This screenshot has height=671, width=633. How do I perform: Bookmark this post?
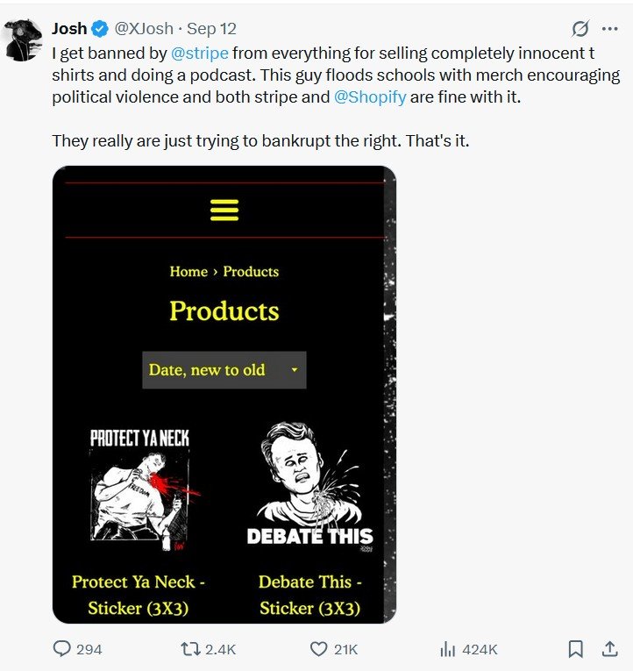pos(576,649)
